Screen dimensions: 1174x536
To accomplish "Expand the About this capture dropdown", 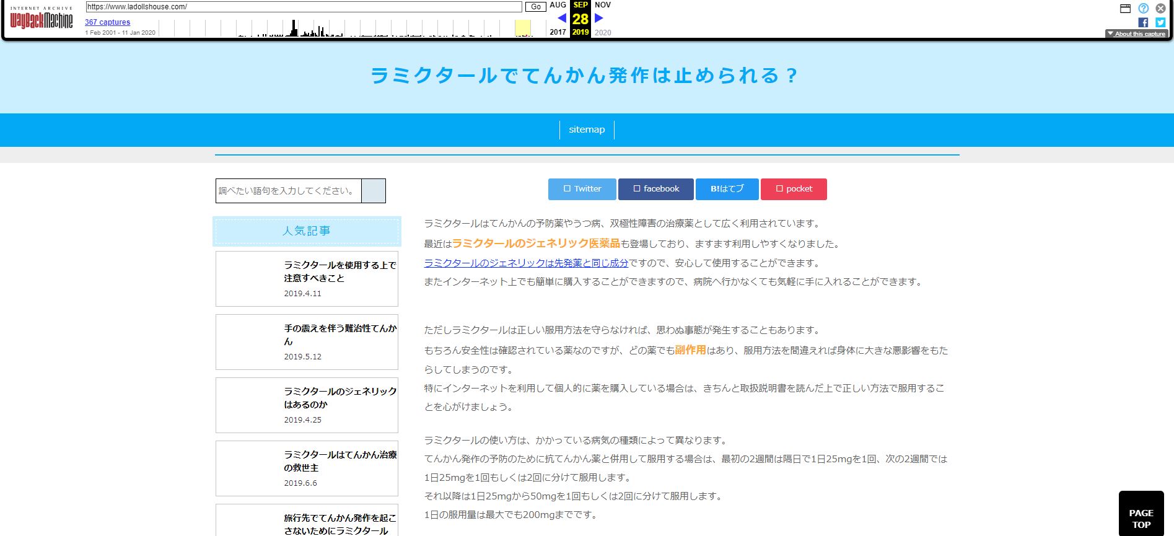I will pyautogui.click(x=1136, y=34).
